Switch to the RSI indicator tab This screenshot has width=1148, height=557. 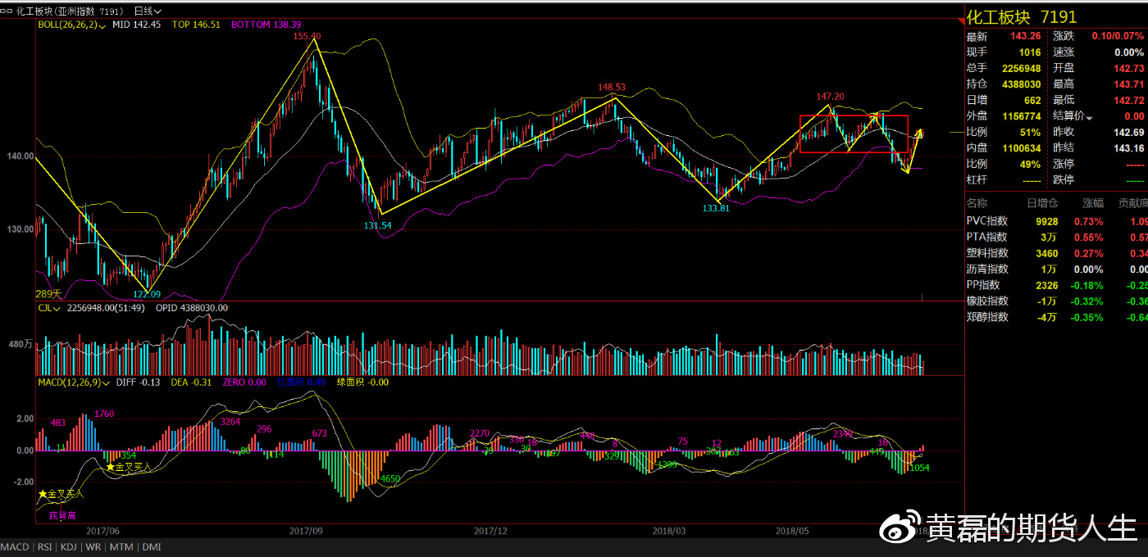coord(43,547)
